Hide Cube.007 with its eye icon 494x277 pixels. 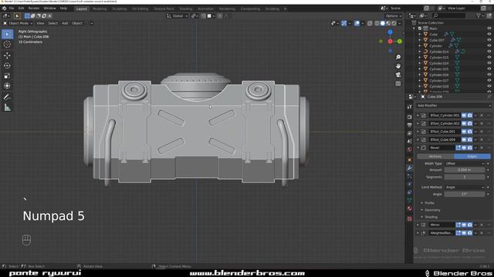pos(489,40)
